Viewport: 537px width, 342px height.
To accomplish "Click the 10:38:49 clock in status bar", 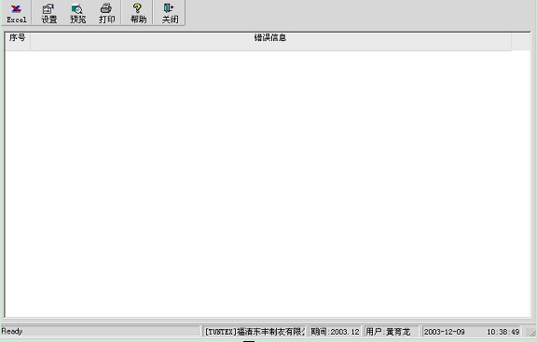I will pos(503,332).
